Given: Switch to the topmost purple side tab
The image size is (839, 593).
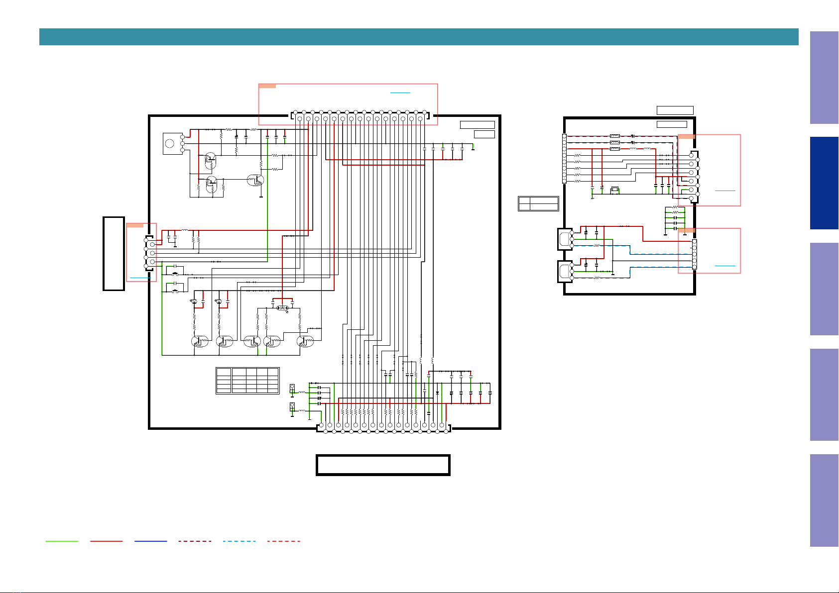Looking at the screenshot, I should point(824,78).
